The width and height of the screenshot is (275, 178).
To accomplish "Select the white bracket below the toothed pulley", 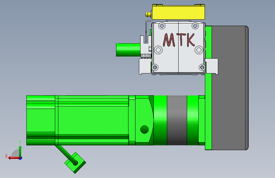I will pyautogui.click(x=145, y=67).
